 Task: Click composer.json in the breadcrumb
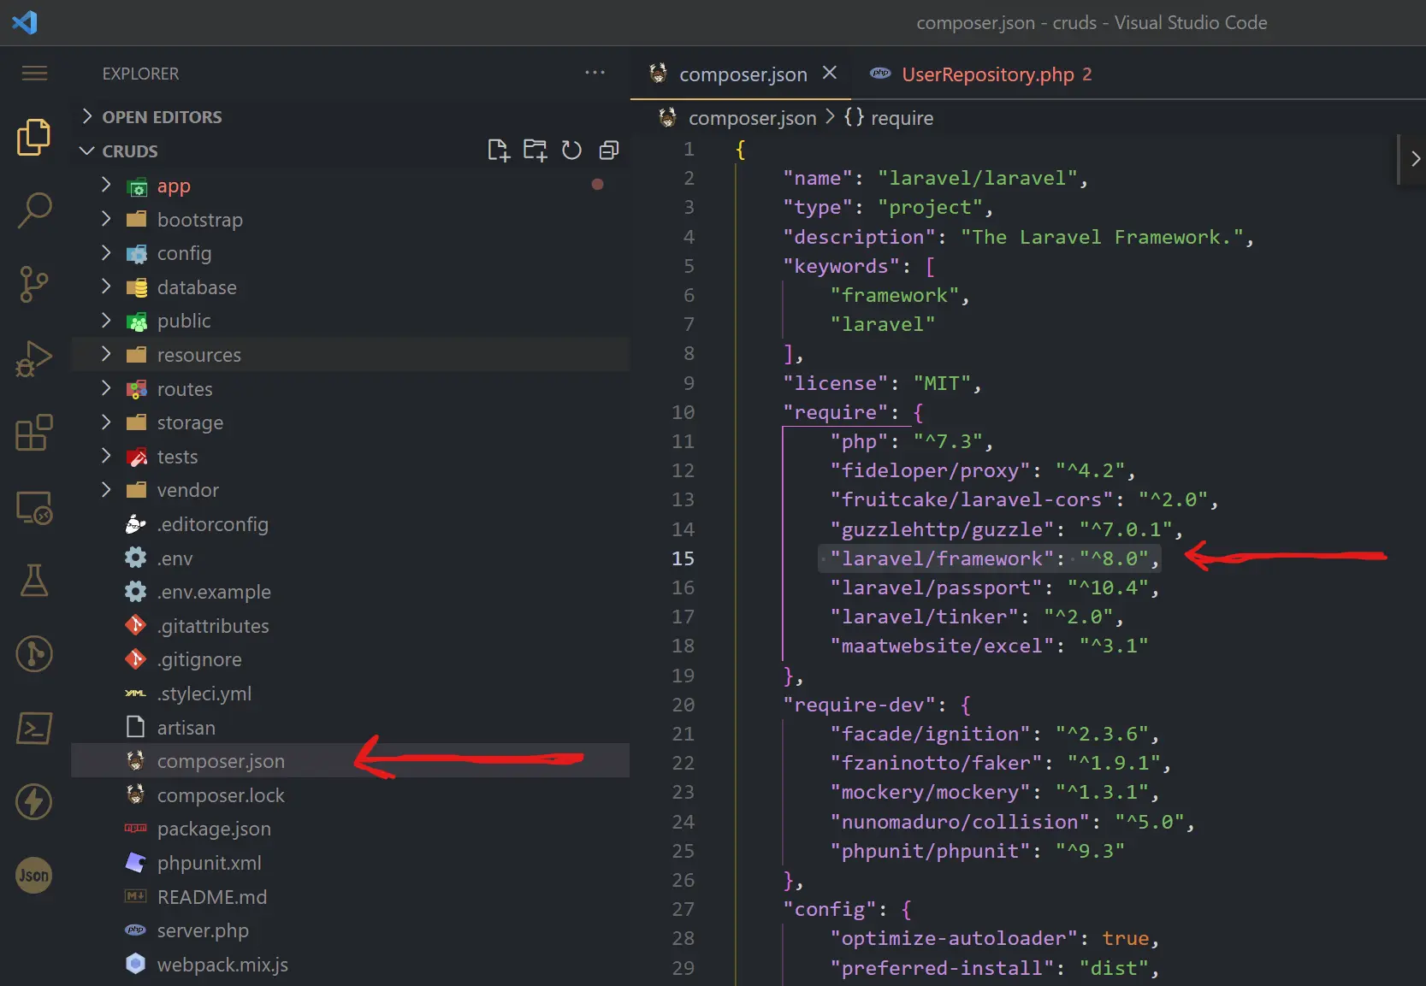pyautogui.click(x=752, y=118)
